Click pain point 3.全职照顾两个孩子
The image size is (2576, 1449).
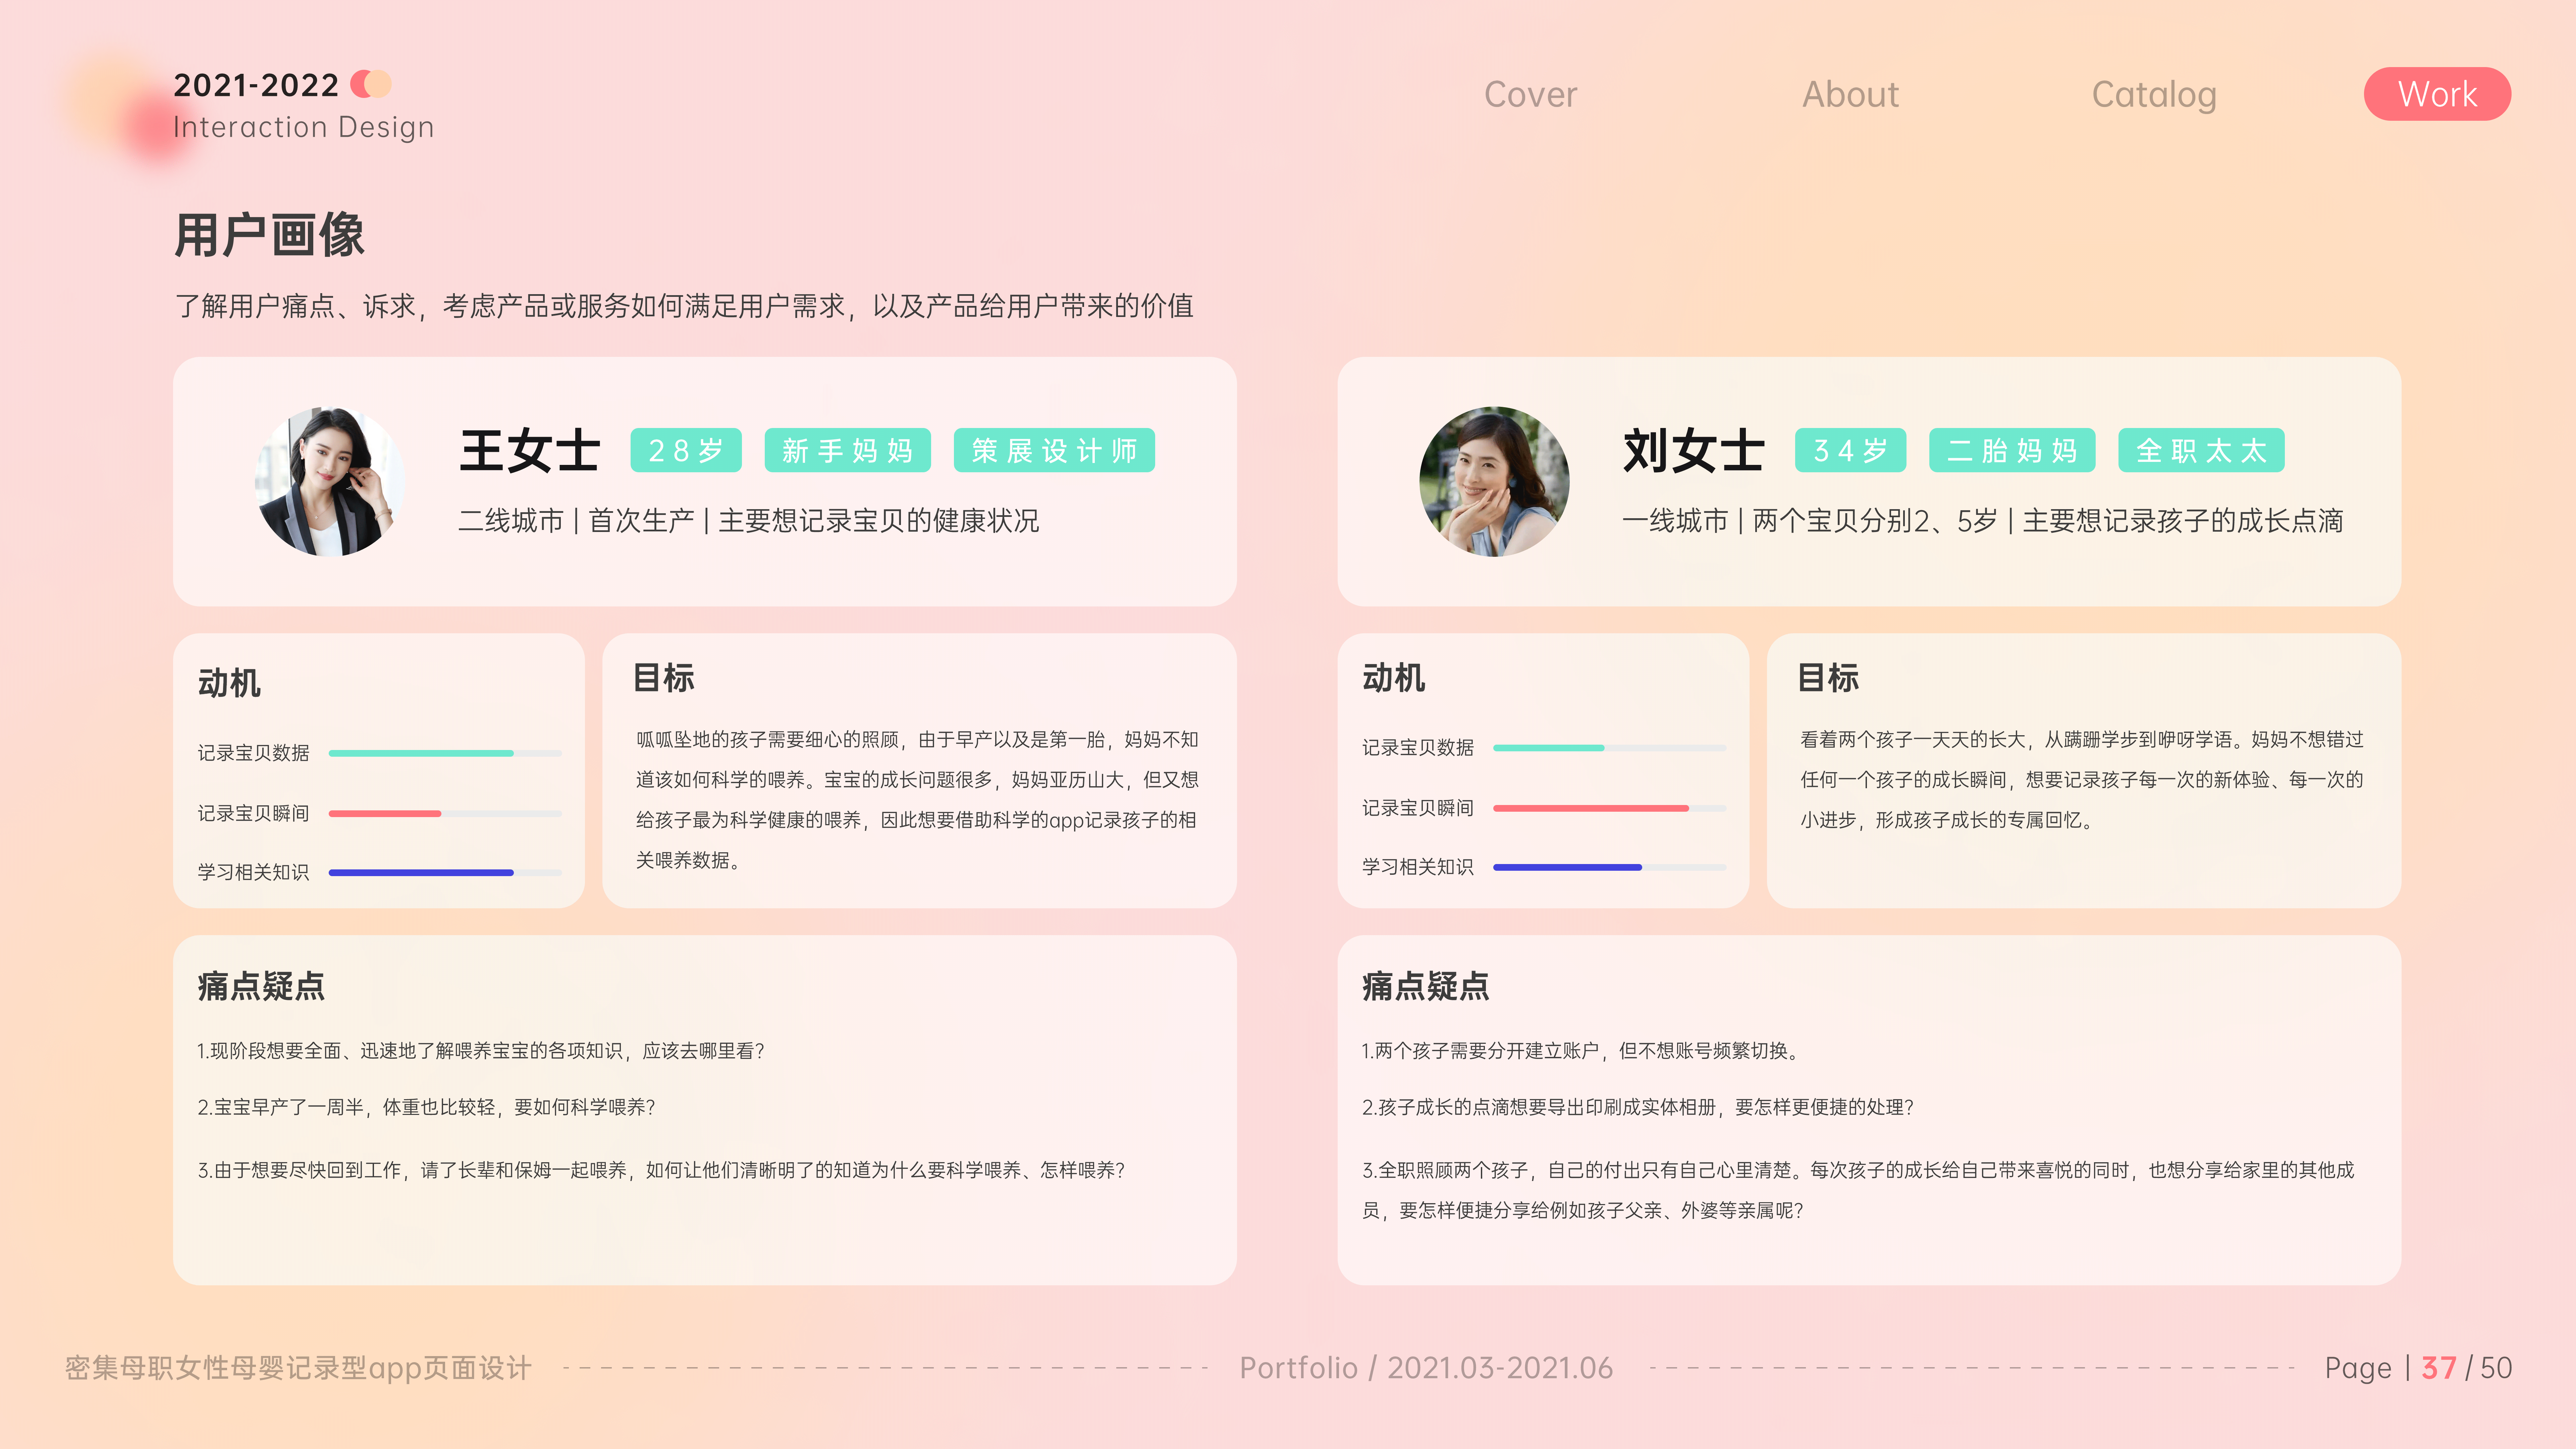pos(1858,1190)
